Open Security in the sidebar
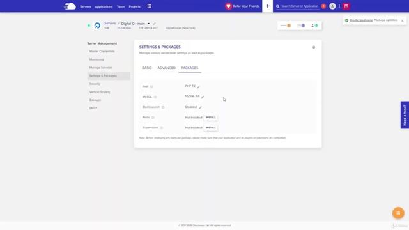Screen dimensions: 409x230 coord(95,84)
